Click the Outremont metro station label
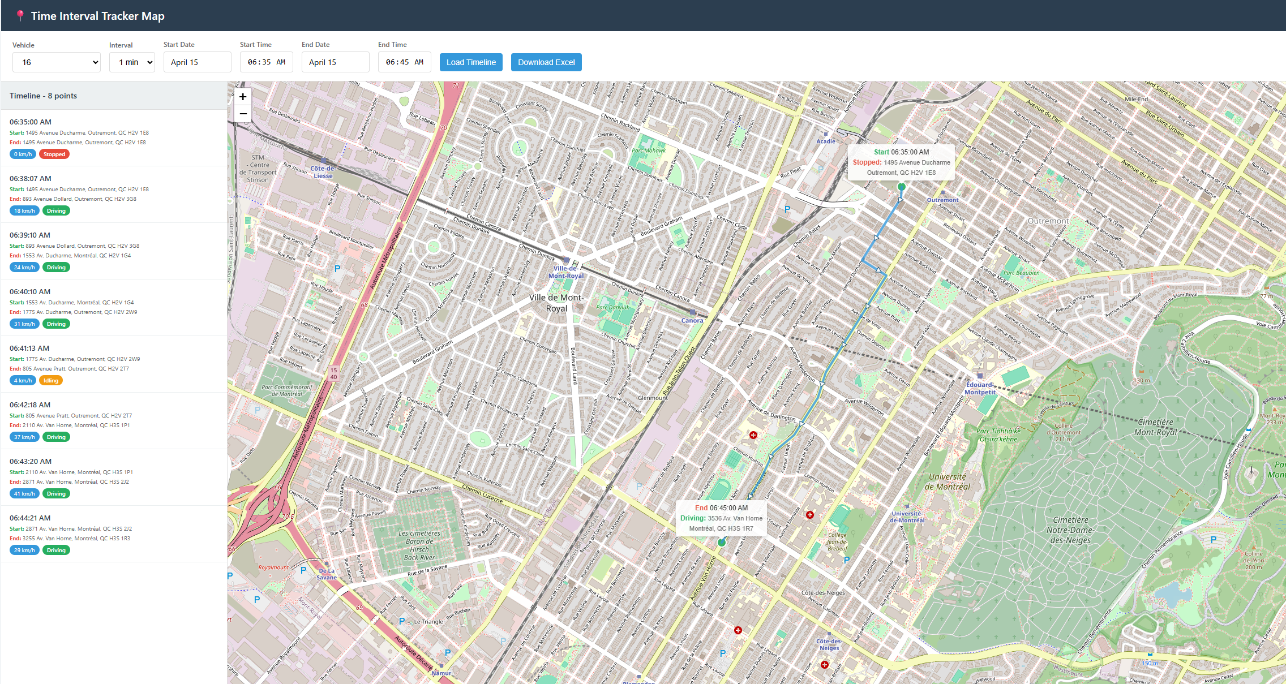1286x684 pixels. 942,200
